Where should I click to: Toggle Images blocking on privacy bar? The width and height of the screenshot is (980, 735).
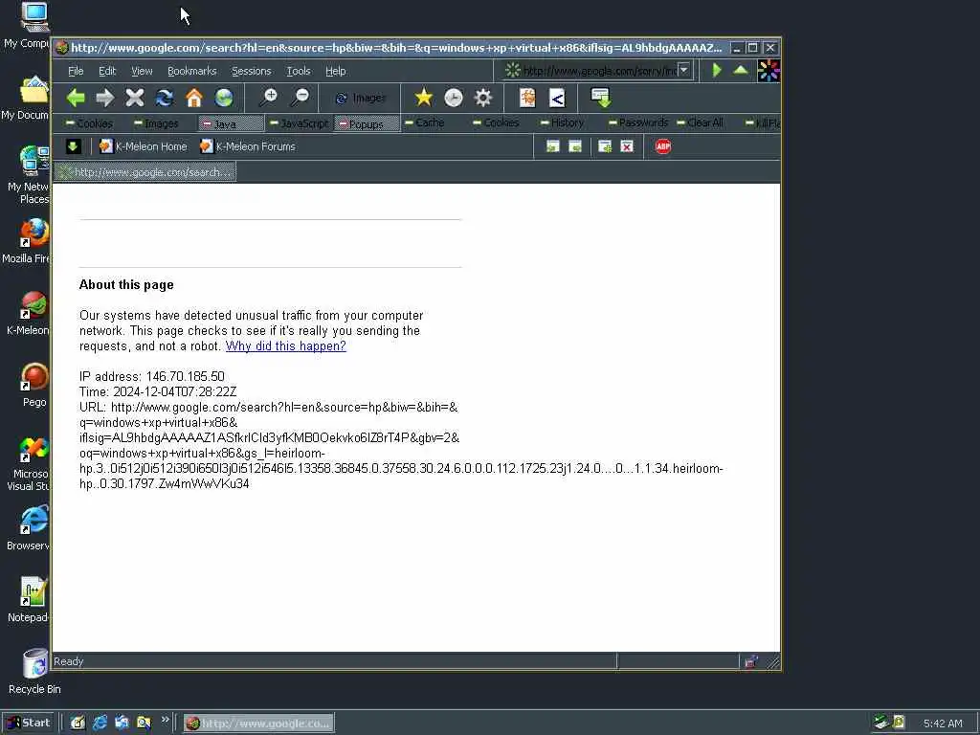(156, 123)
